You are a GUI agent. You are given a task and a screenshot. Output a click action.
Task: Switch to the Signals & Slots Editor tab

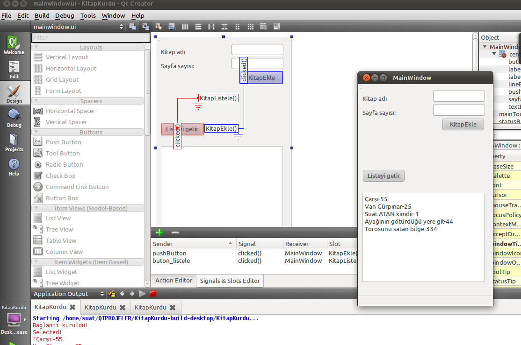coord(230,281)
